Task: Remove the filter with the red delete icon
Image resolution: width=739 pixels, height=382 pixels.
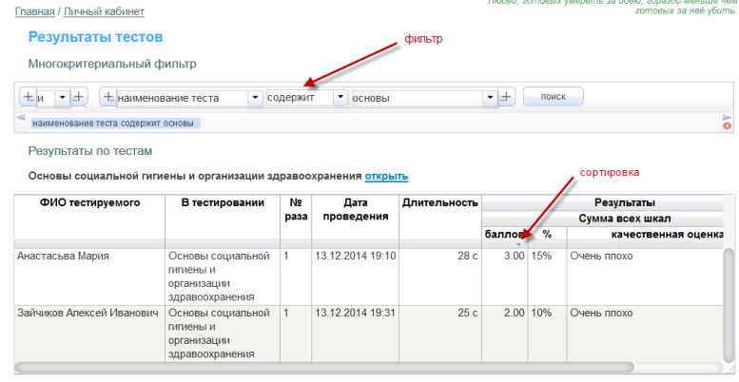Action: (x=728, y=126)
